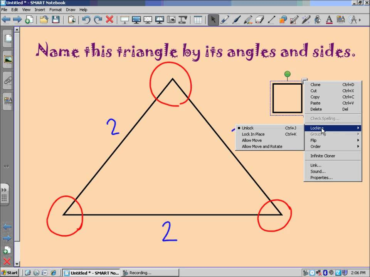Choose Allow Move and Rotate option
This screenshot has width=370, height=277.
tap(269, 146)
